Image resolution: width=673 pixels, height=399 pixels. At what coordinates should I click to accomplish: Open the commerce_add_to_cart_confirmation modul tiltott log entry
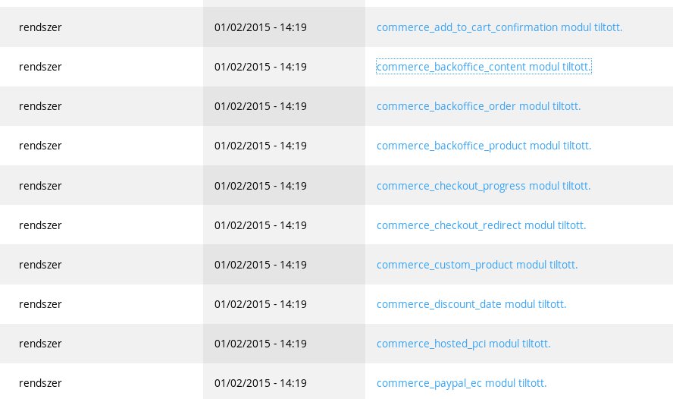[x=499, y=27]
